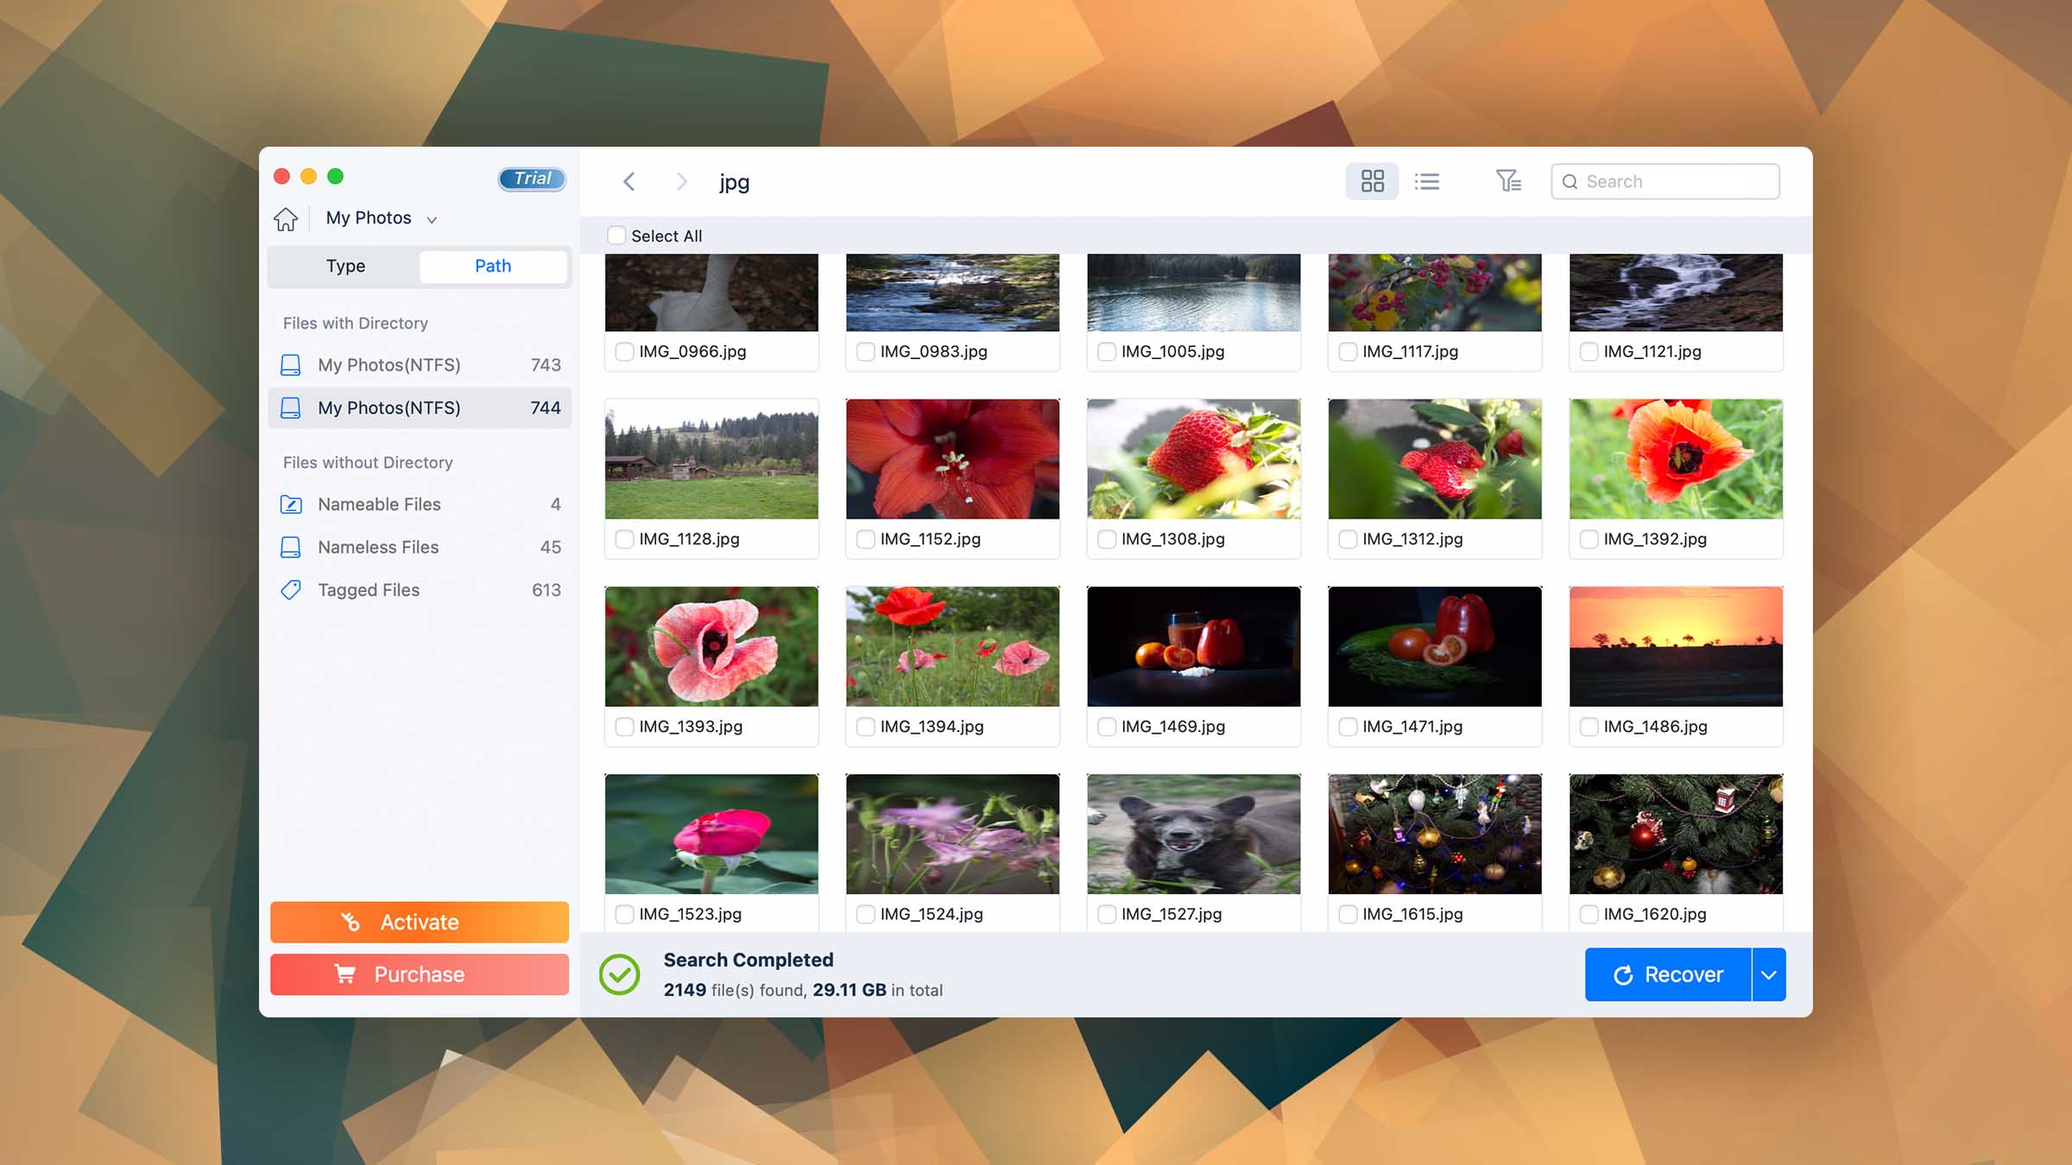Check the IMG_1486.jpg checkbox
2072x1165 pixels.
(1589, 727)
